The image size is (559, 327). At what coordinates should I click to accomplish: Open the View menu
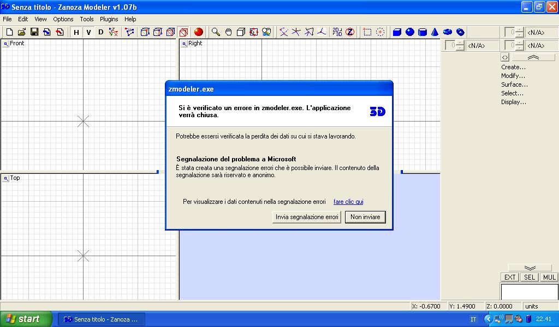pos(40,19)
